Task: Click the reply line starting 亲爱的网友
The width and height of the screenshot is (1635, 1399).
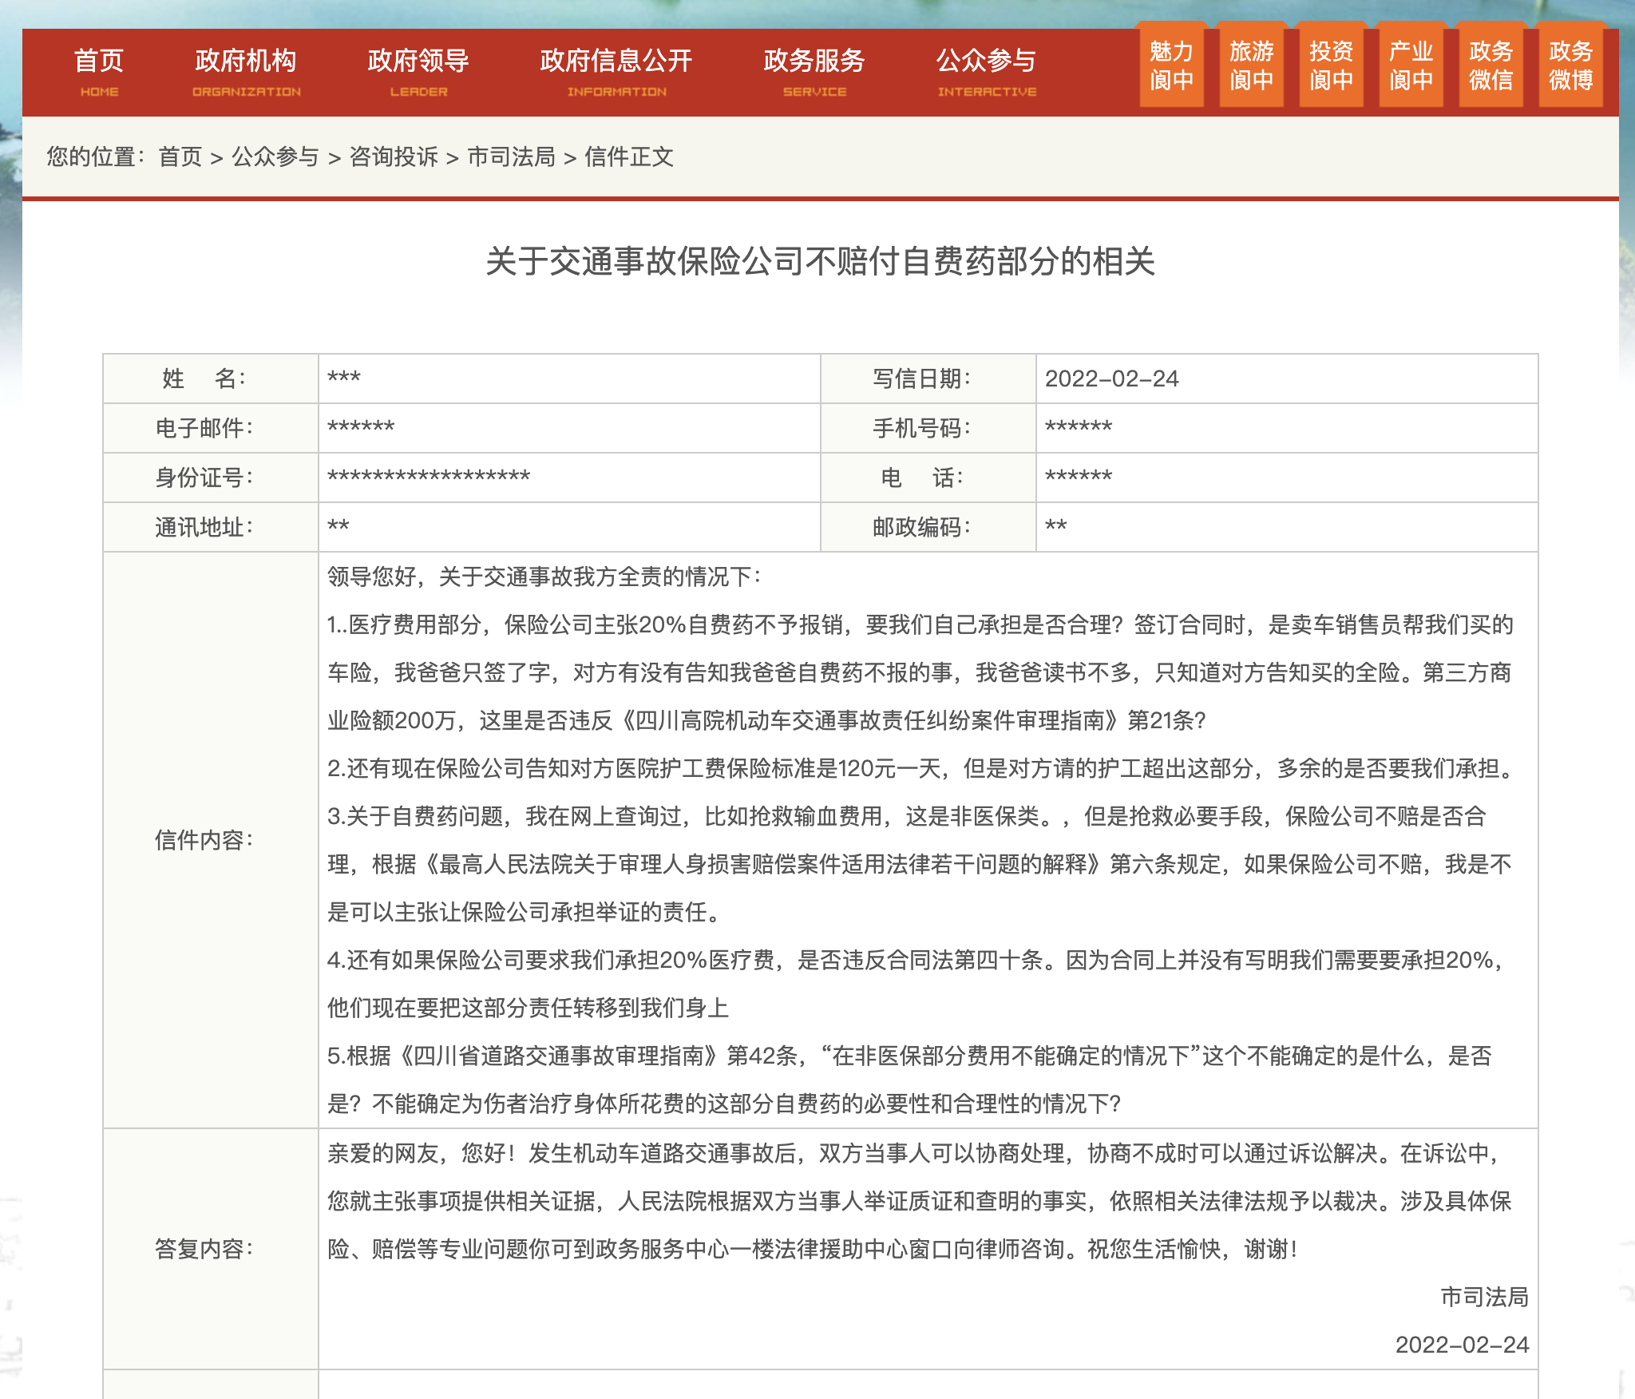Action: 915,1153
